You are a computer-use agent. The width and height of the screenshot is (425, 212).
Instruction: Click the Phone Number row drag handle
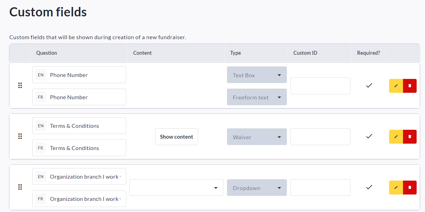pos(20,86)
